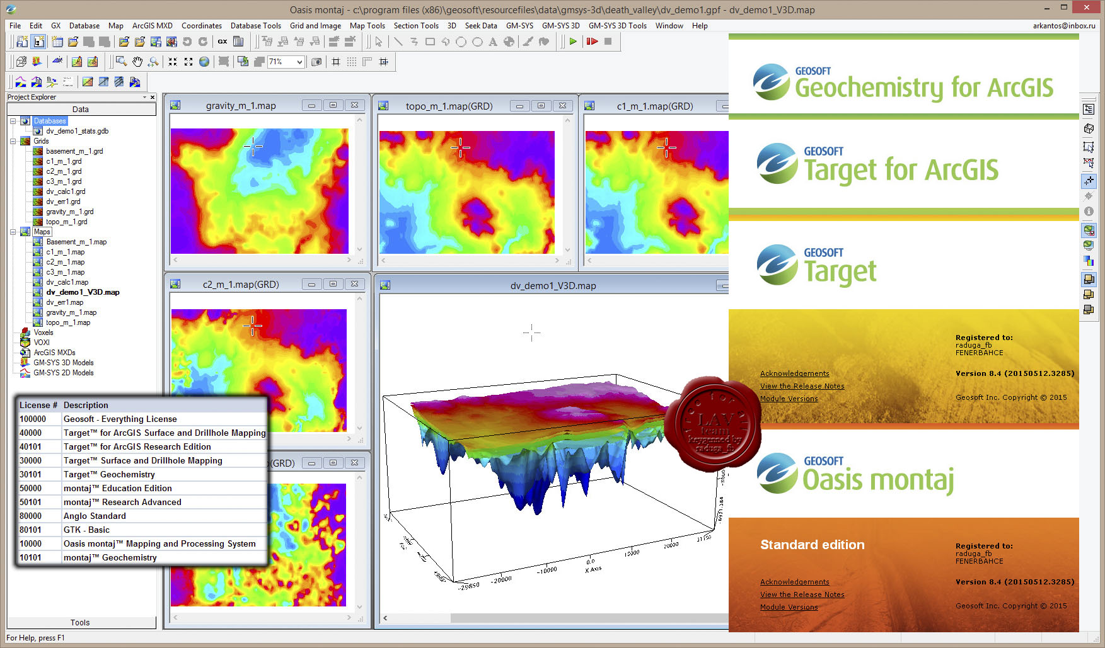Select the arrow pointer tool
Image resolution: width=1105 pixels, height=648 pixels.
coord(379,42)
